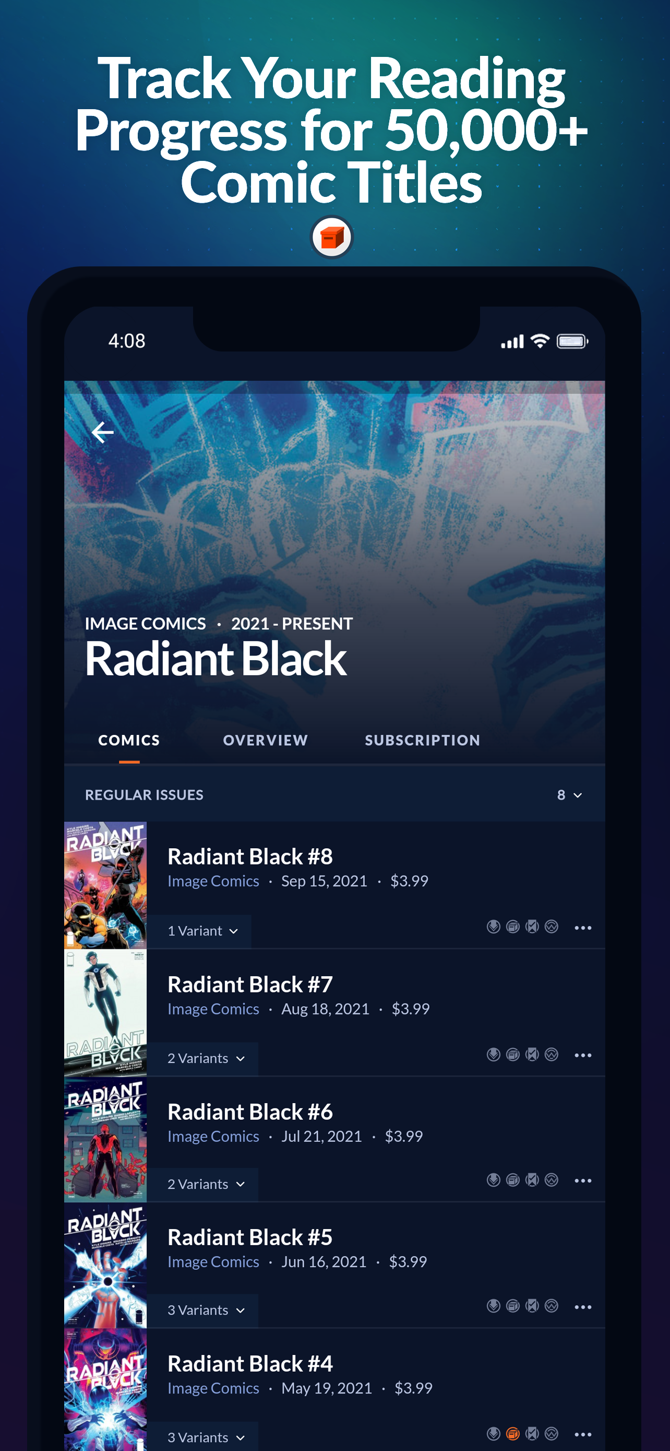Viewport: 670px width, 1451px height.
Task: Open Radiant Black #6 cover thumbnail
Action: click(105, 1140)
